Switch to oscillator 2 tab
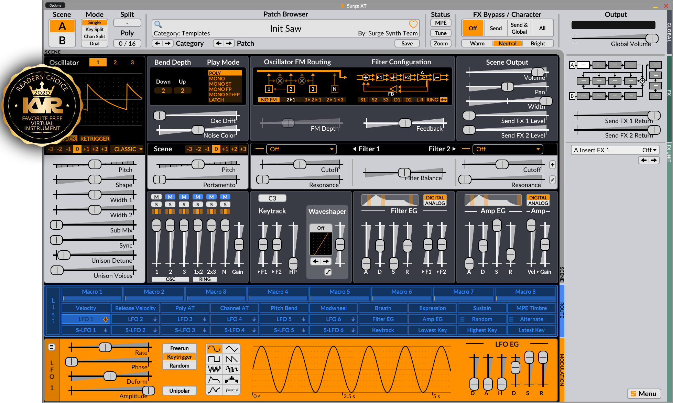The width and height of the screenshot is (673, 403). click(x=115, y=62)
